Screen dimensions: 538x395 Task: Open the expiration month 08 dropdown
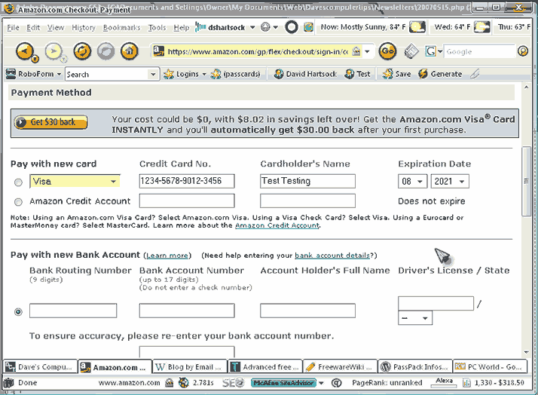coord(412,182)
